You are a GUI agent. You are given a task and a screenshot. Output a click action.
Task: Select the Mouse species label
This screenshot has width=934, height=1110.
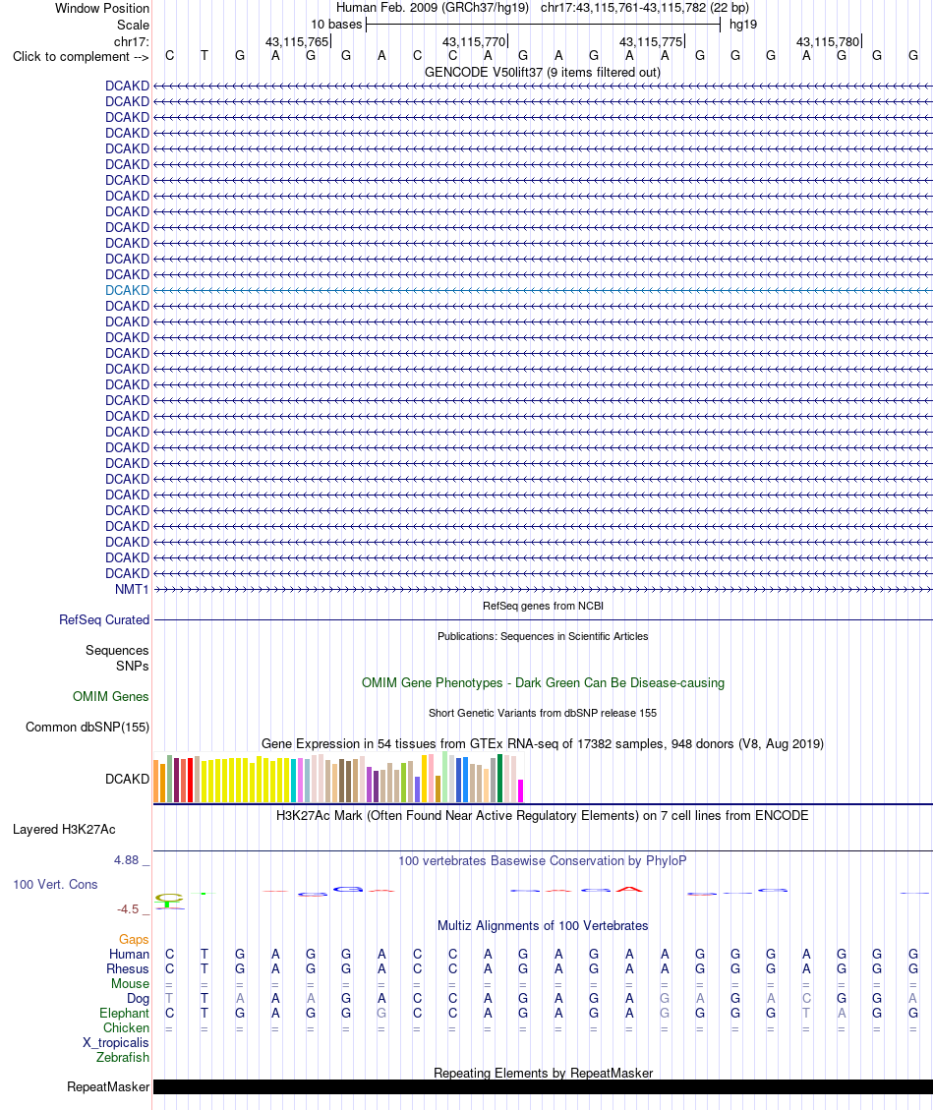coord(130,984)
